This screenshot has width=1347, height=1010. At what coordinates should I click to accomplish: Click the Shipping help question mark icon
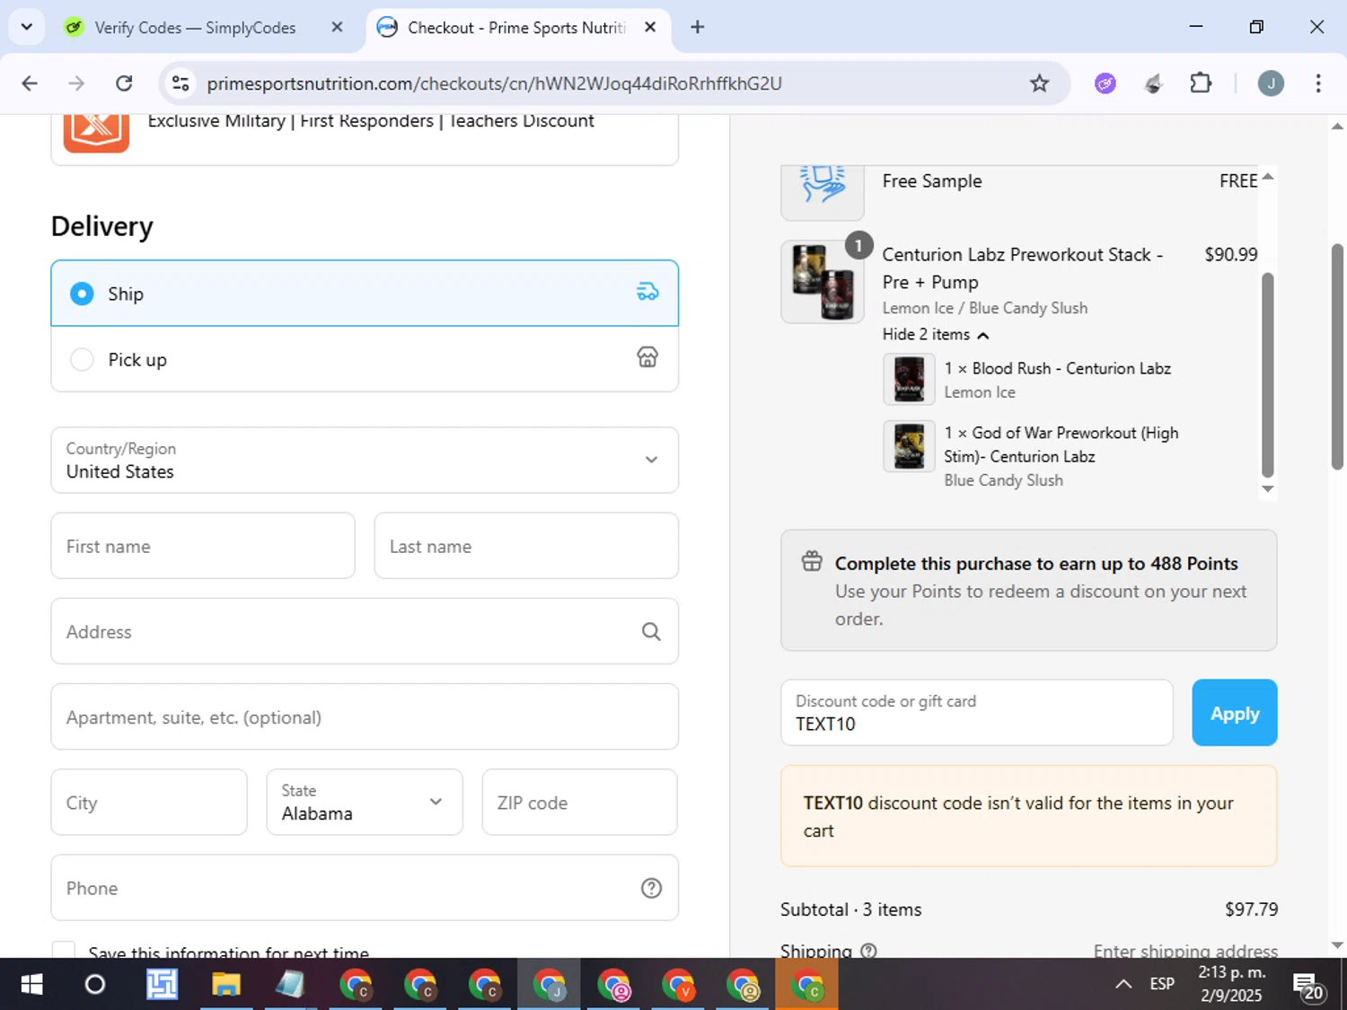coord(868,950)
